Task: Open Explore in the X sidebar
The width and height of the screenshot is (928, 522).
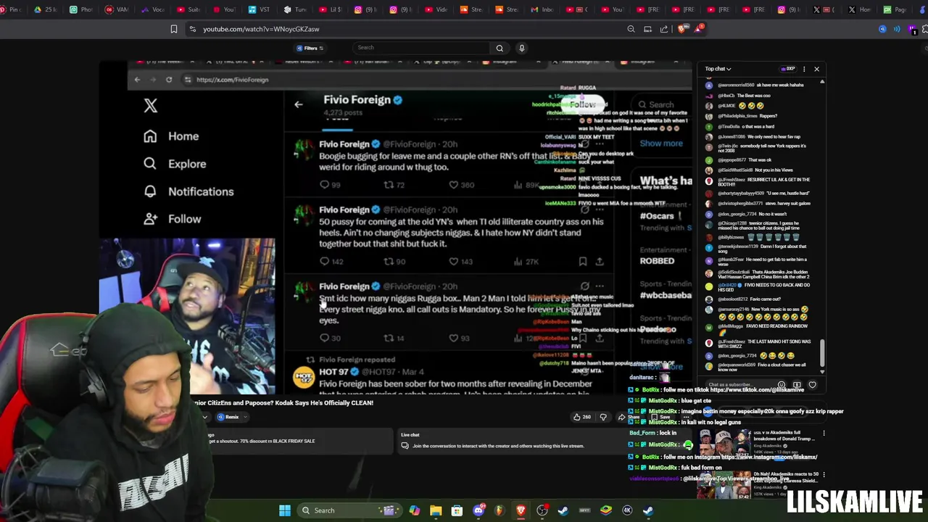Action: pyautogui.click(x=175, y=164)
